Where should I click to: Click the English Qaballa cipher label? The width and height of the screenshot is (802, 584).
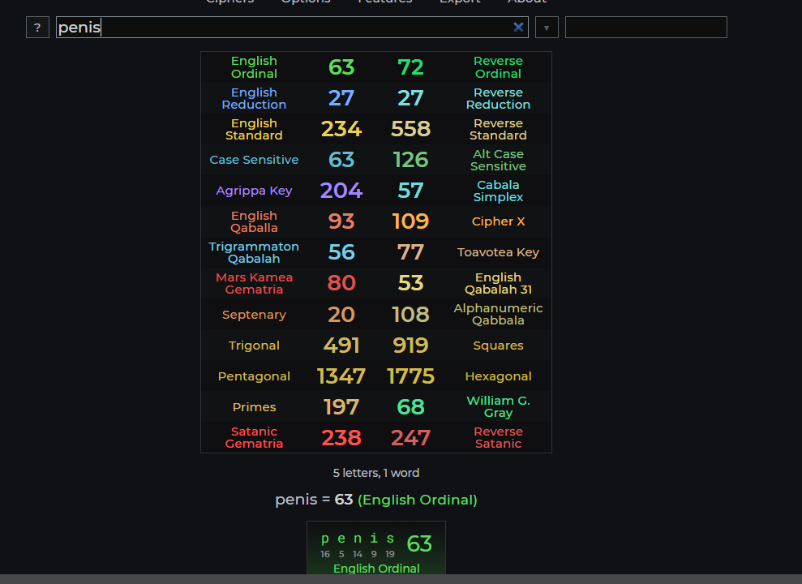point(254,221)
